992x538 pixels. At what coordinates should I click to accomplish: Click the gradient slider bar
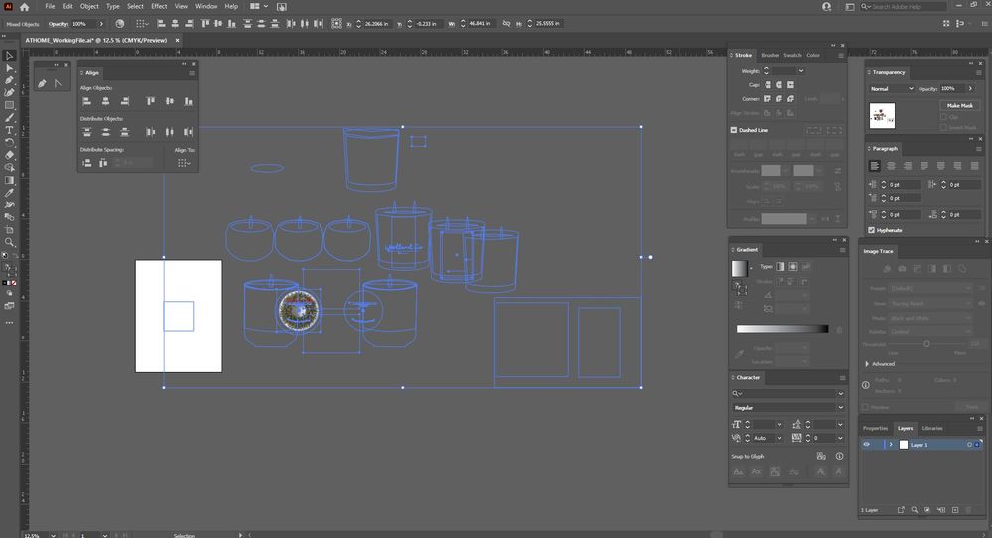point(781,329)
